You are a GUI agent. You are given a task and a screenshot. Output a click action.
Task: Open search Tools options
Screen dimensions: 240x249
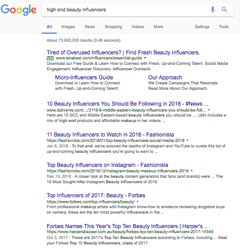click(224, 27)
